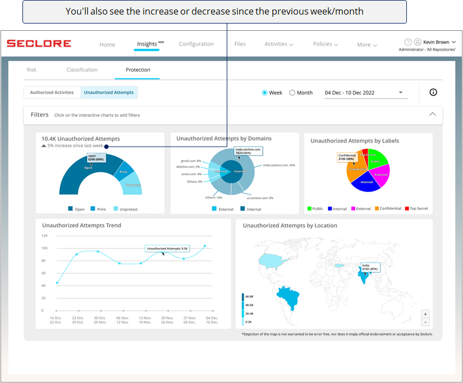Switch to the Risk tab
Image resolution: width=463 pixels, height=383 pixels.
point(31,70)
